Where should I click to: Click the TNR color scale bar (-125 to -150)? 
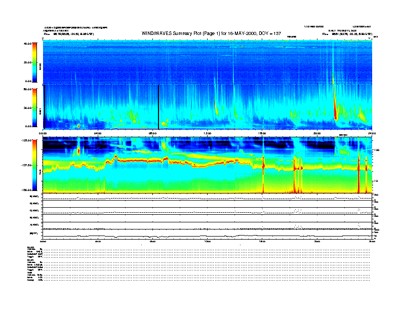34,165
